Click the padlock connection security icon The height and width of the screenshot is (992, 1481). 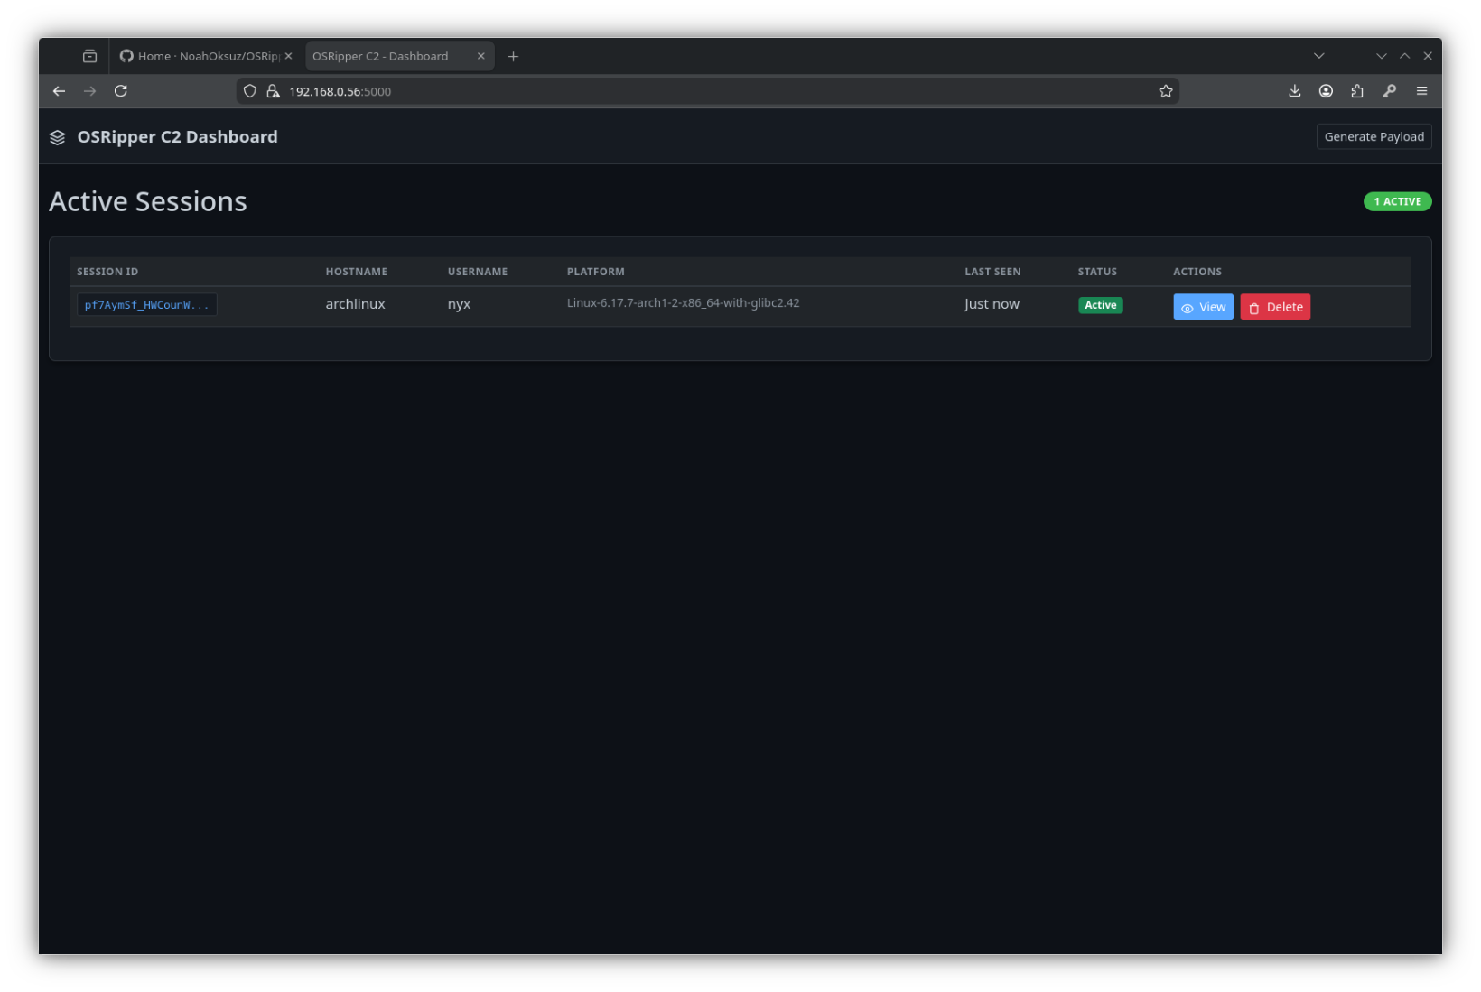pos(273,90)
